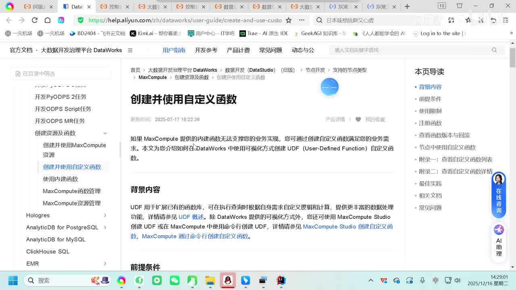
Task: Open MaxCompute函数管理 in sidebar
Action: pos(72,191)
